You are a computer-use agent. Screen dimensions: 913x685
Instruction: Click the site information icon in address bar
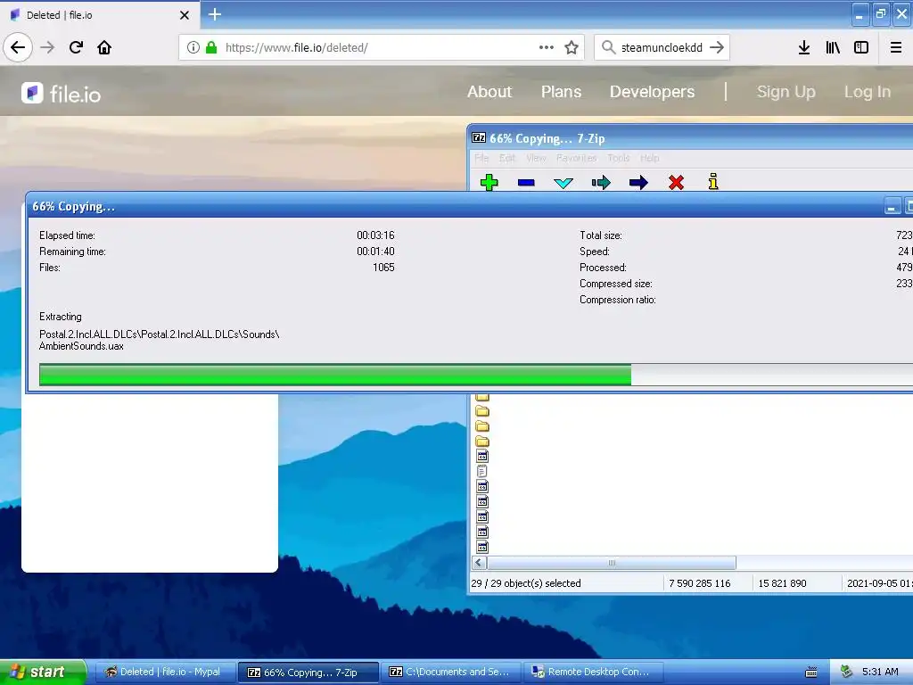click(193, 47)
